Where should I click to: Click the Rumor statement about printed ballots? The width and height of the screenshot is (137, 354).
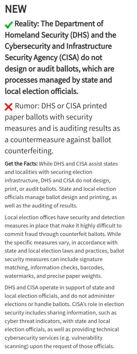click(62, 128)
